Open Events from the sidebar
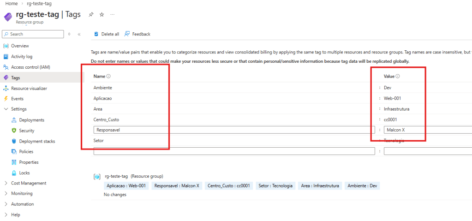The height and width of the screenshot is (221, 472). pyautogui.click(x=17, y=99)
